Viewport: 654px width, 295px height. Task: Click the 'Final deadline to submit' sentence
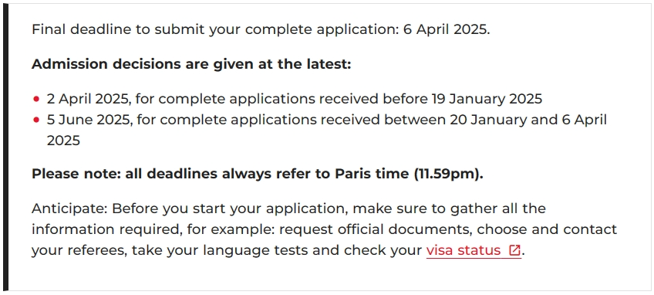(261, 29)
